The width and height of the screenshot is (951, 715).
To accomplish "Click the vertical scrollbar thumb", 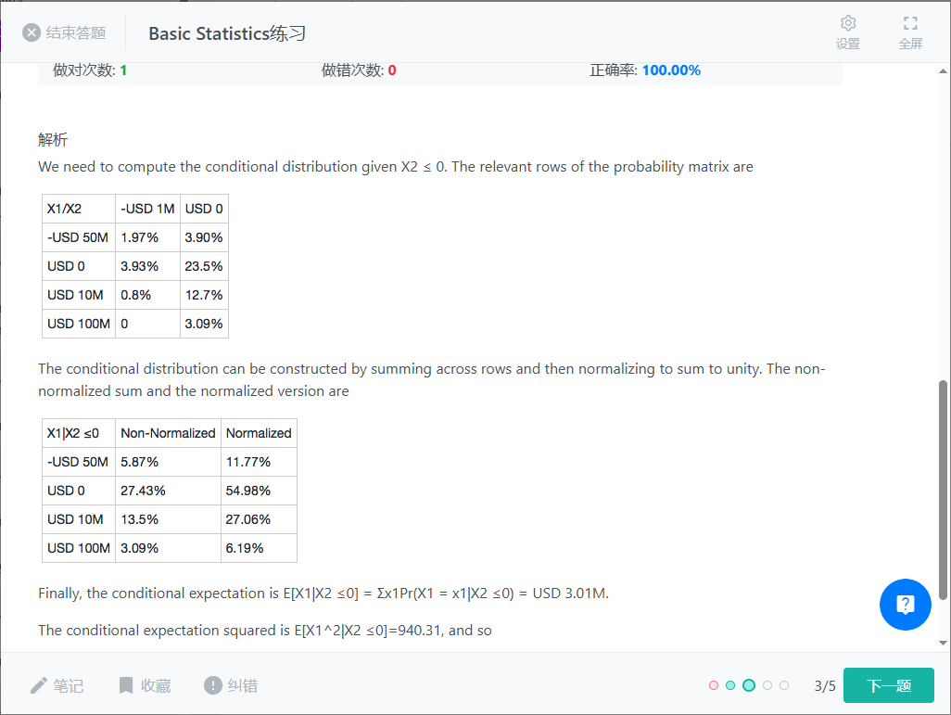I will coord(943,490).
